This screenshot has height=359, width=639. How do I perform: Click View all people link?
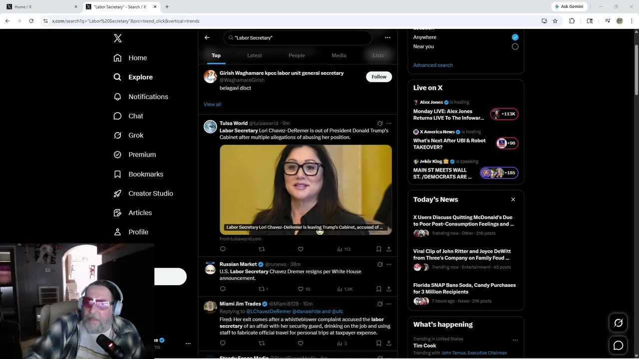[212, 104]
